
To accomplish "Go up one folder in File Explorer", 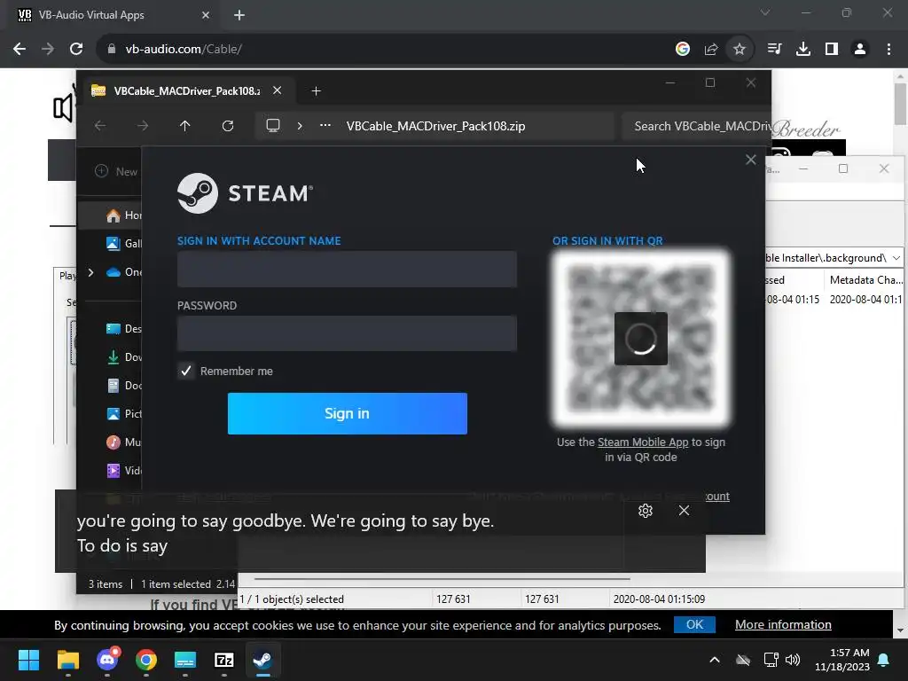I will [184, 126].
